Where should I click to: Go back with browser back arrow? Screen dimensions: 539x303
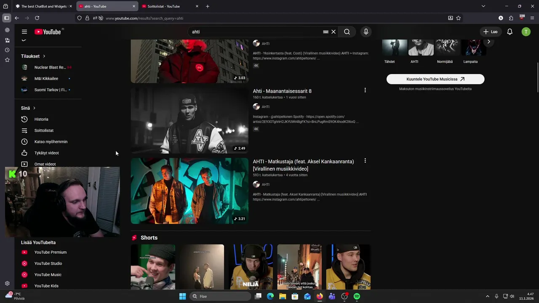tap(17, 18)
